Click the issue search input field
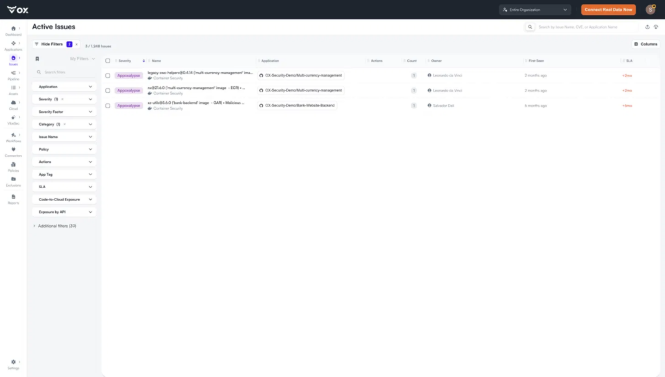Image resolution: width=665 pixels, height=377 pixels. point(586,27)
